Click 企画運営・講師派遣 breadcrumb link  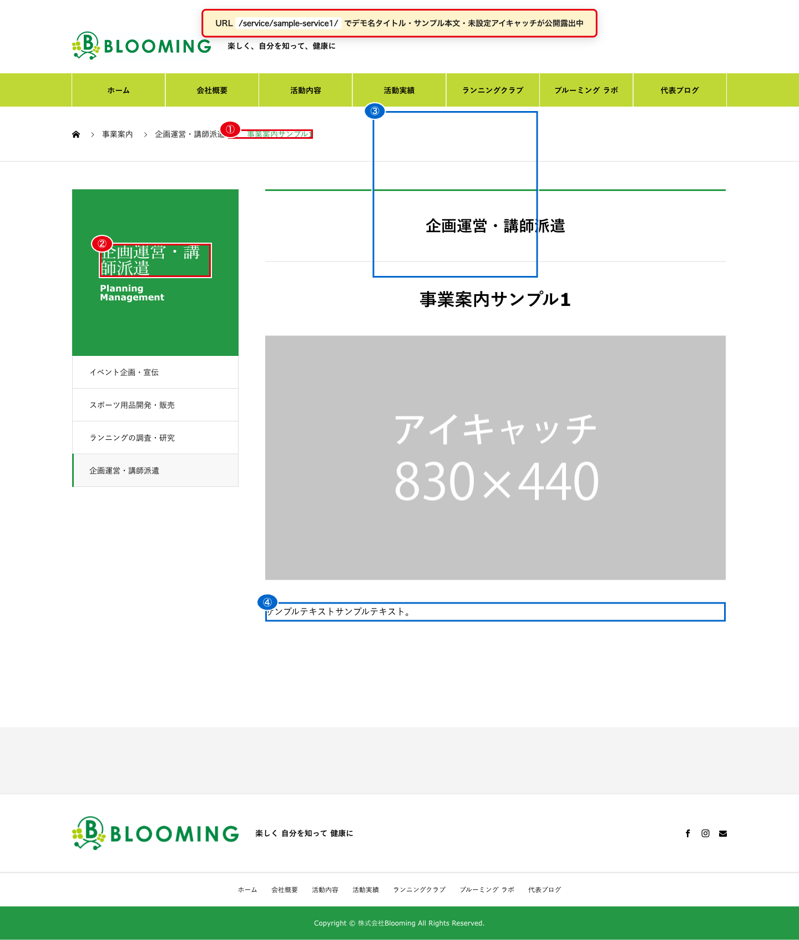[190, 134]
